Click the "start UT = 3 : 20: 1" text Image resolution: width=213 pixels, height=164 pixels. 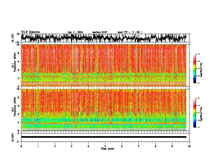130,32
